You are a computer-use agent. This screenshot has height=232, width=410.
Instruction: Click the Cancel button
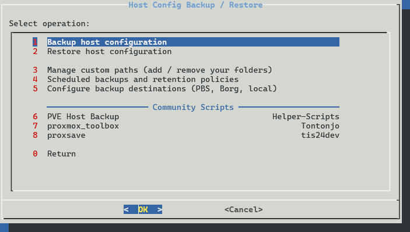[243, 209]
